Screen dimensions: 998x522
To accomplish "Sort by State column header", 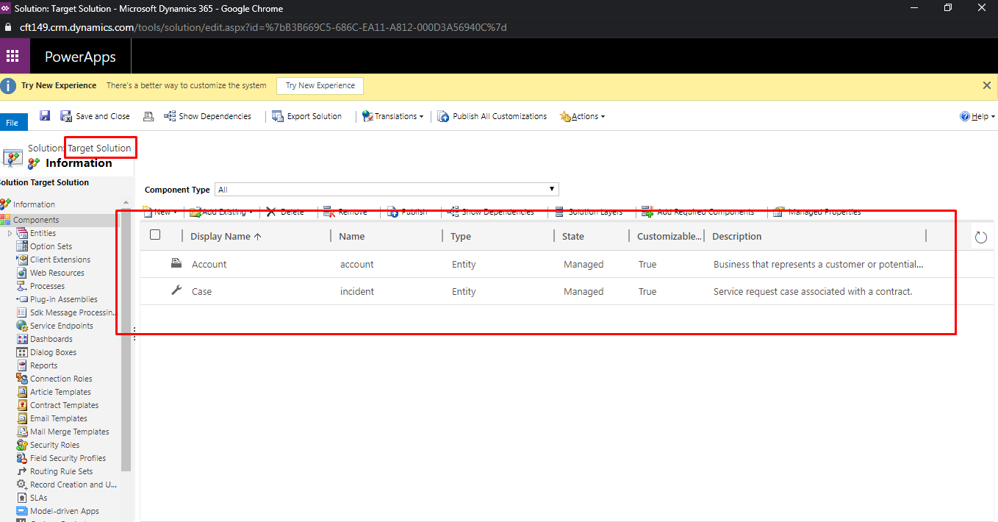I will [x=573, y=237].
